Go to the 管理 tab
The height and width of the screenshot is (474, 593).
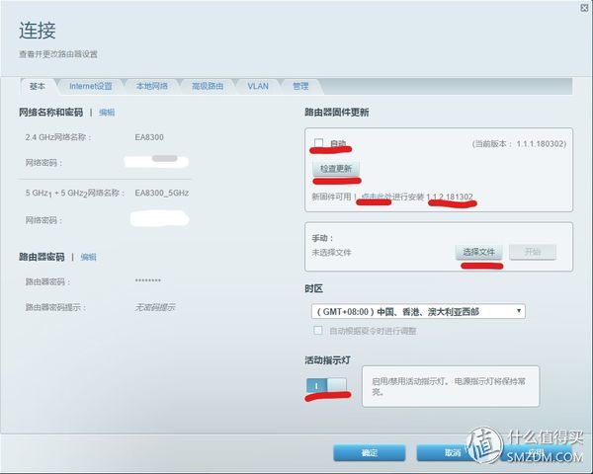(x=300, y=86)
